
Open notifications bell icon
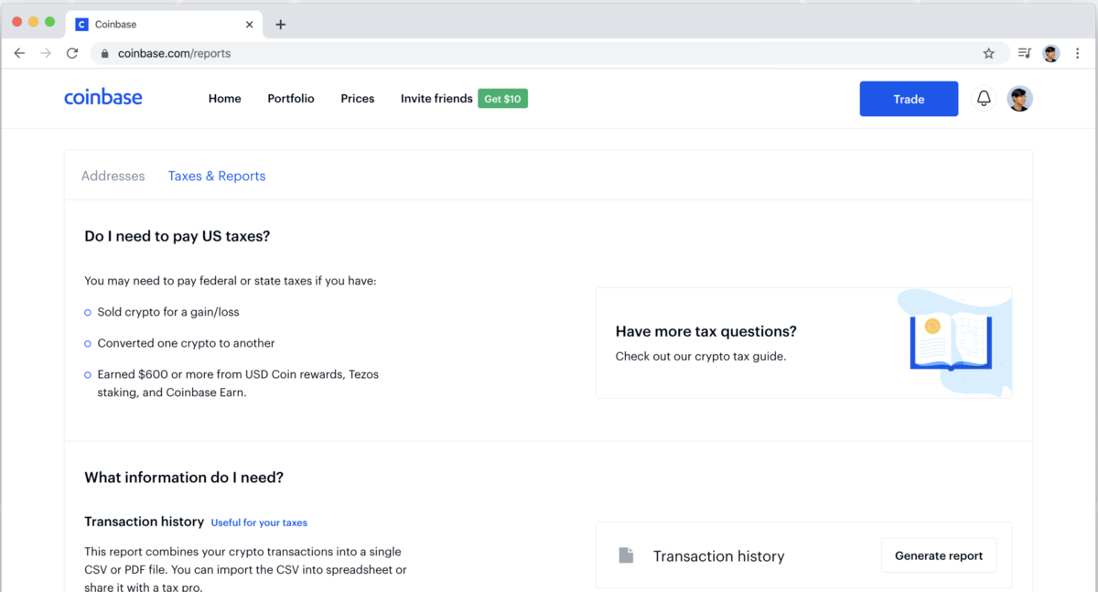(984, 99)
